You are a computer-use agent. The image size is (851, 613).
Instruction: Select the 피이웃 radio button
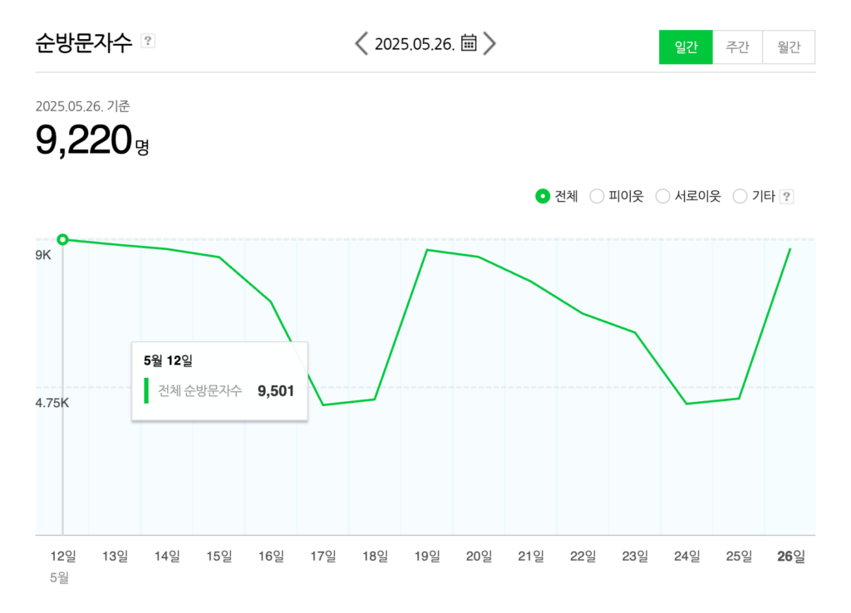coord(597,196)
